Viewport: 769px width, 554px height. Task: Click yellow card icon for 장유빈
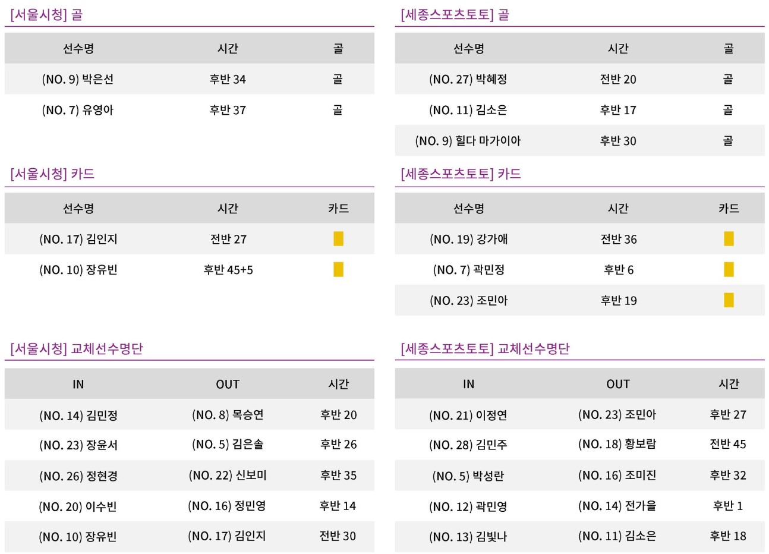pos(338,270)
